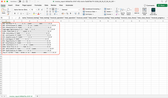Open Find & Select
The height and width of the screenshot is (98, 168).
(128, 12)
